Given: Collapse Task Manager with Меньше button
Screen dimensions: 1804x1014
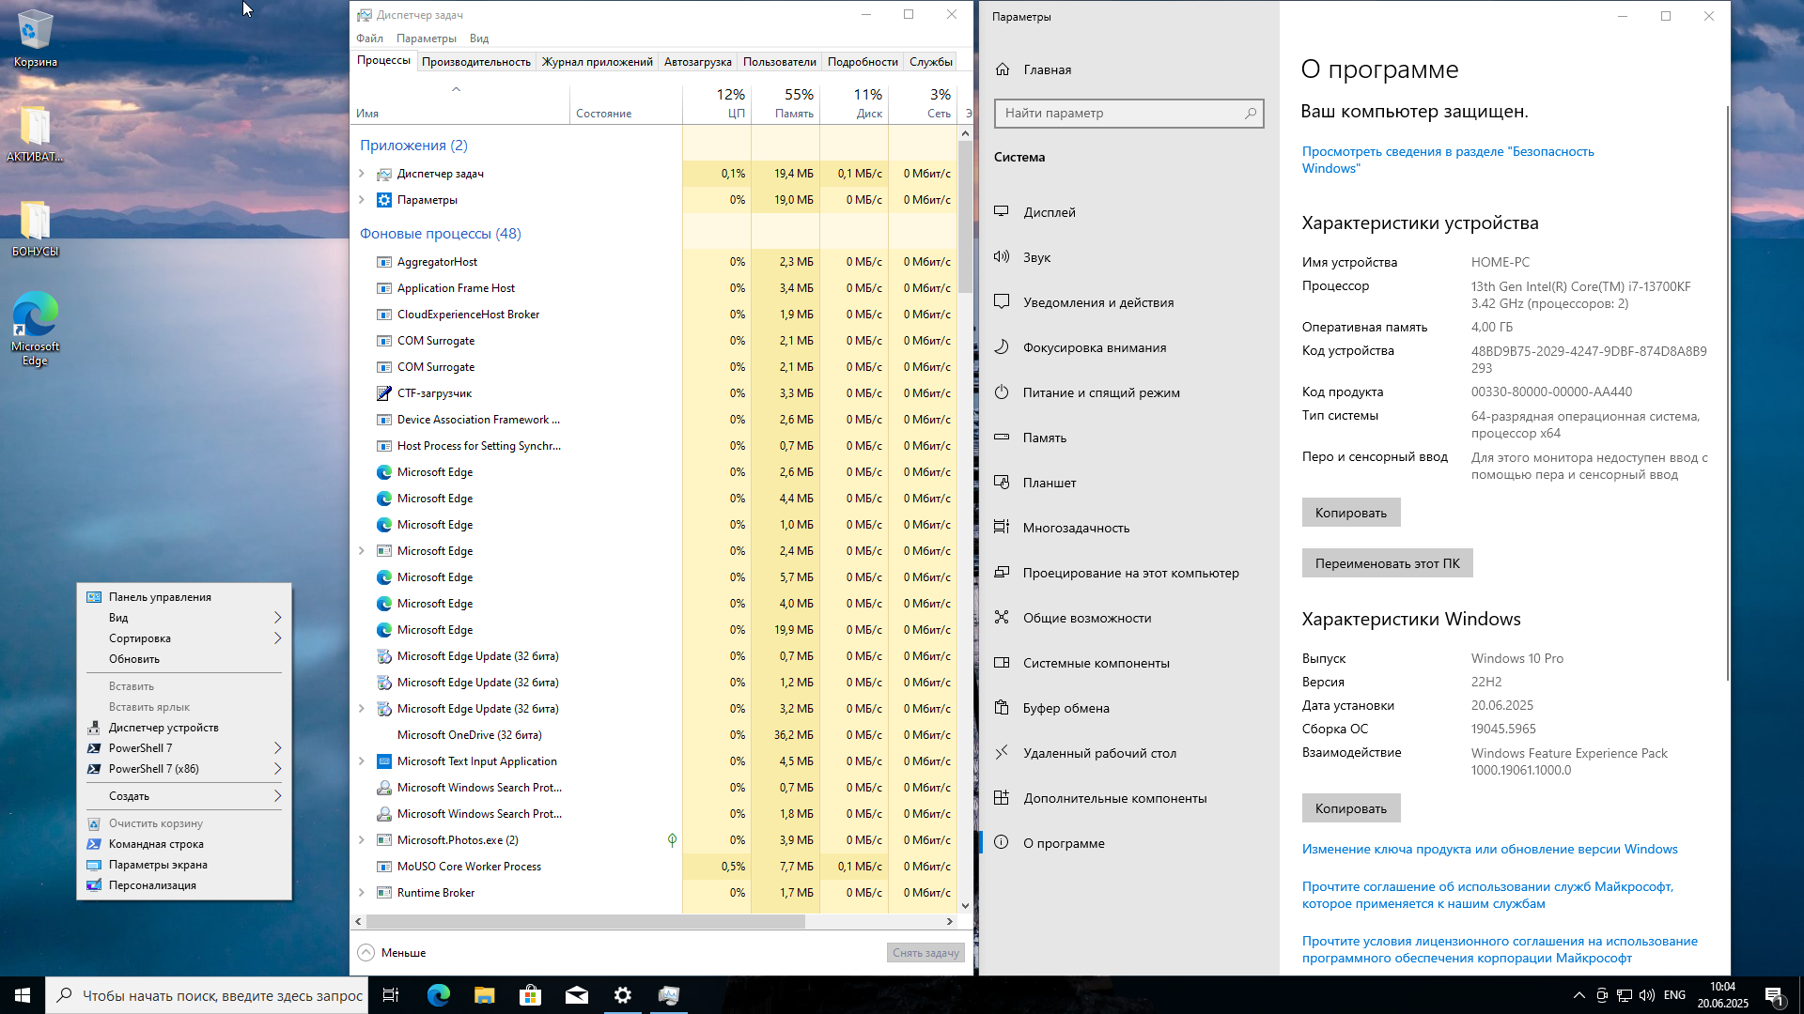Looking at the screenshot, I should pos(393,953).
